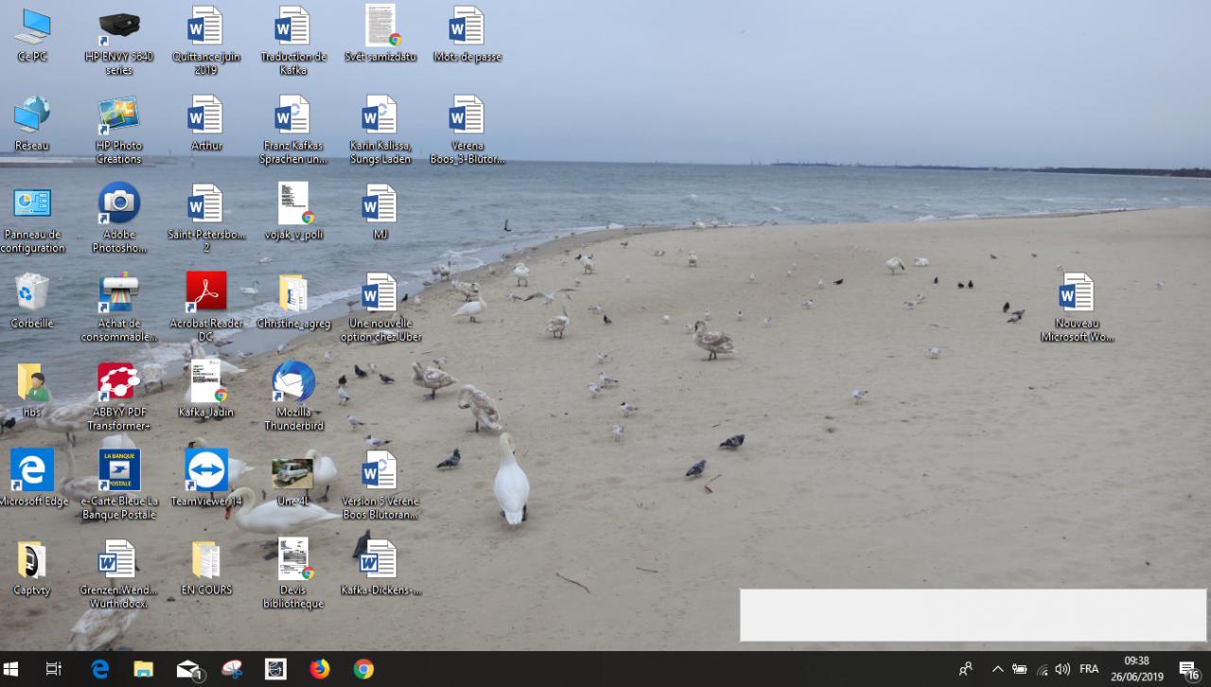Viewport: 1211px width, 687px height.
Task: Select the Verena Boos_3-Blutor document
Action: pyautogui.click(x=467, y=131)
